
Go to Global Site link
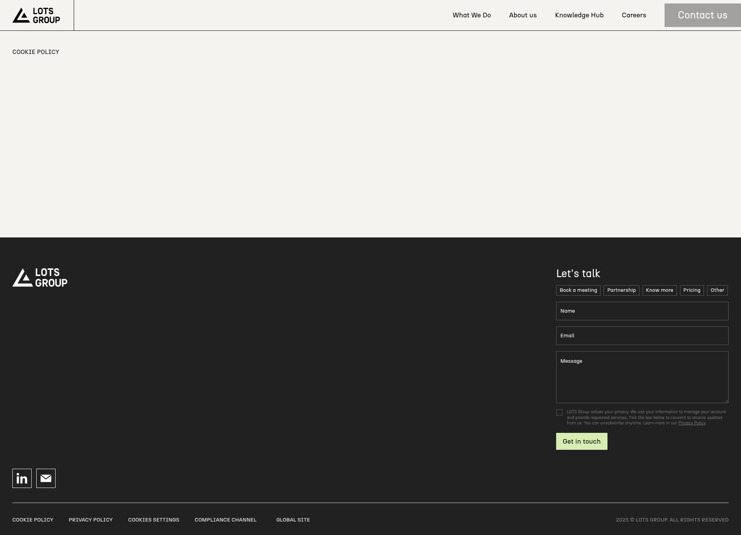pyautogui.click(x=293, y=520)
